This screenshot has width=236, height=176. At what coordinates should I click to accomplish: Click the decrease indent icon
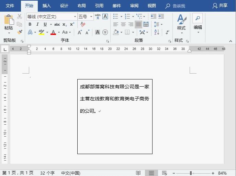(x=154, y=16)
